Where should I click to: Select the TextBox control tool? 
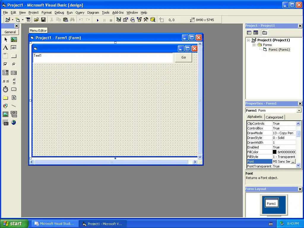coord(14,48)
